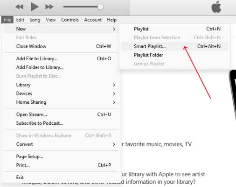Open the Controls menu
Screen dimensions: 236x187
click(x=70, y=20)
